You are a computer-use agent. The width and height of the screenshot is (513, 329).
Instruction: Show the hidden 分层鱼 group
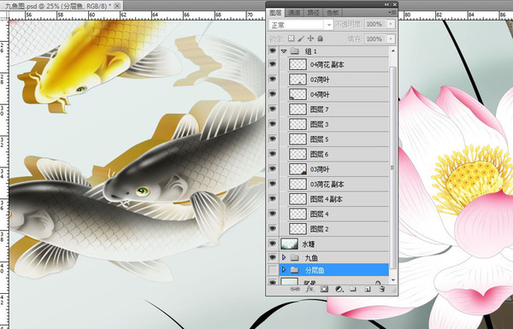tap(273, 270)
